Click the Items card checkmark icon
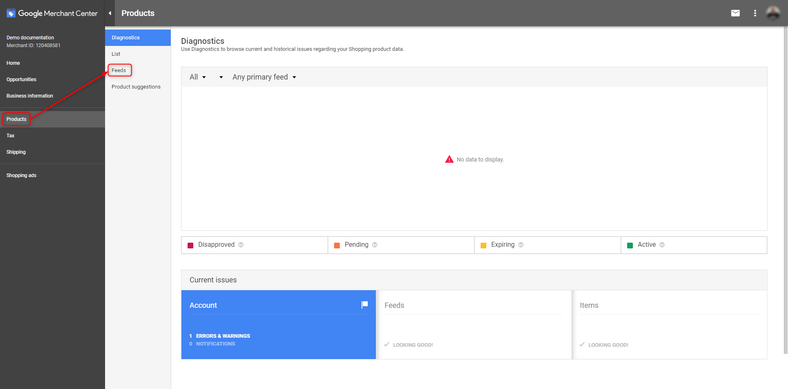Viewport: 788px width, 389px height. [582, 344]
